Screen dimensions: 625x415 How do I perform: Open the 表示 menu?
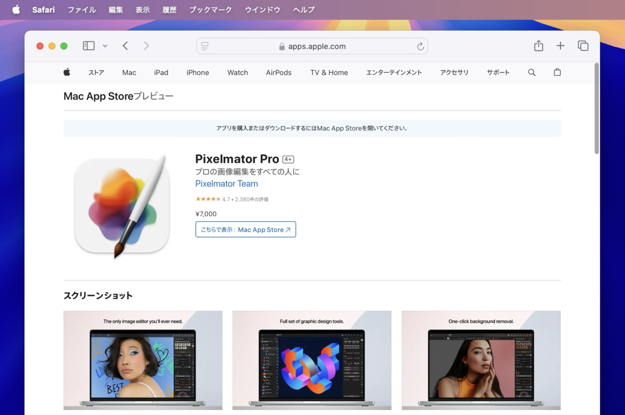(143, 10)
